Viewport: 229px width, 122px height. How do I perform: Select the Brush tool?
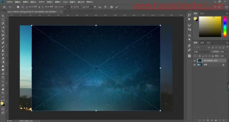(3, 47)
